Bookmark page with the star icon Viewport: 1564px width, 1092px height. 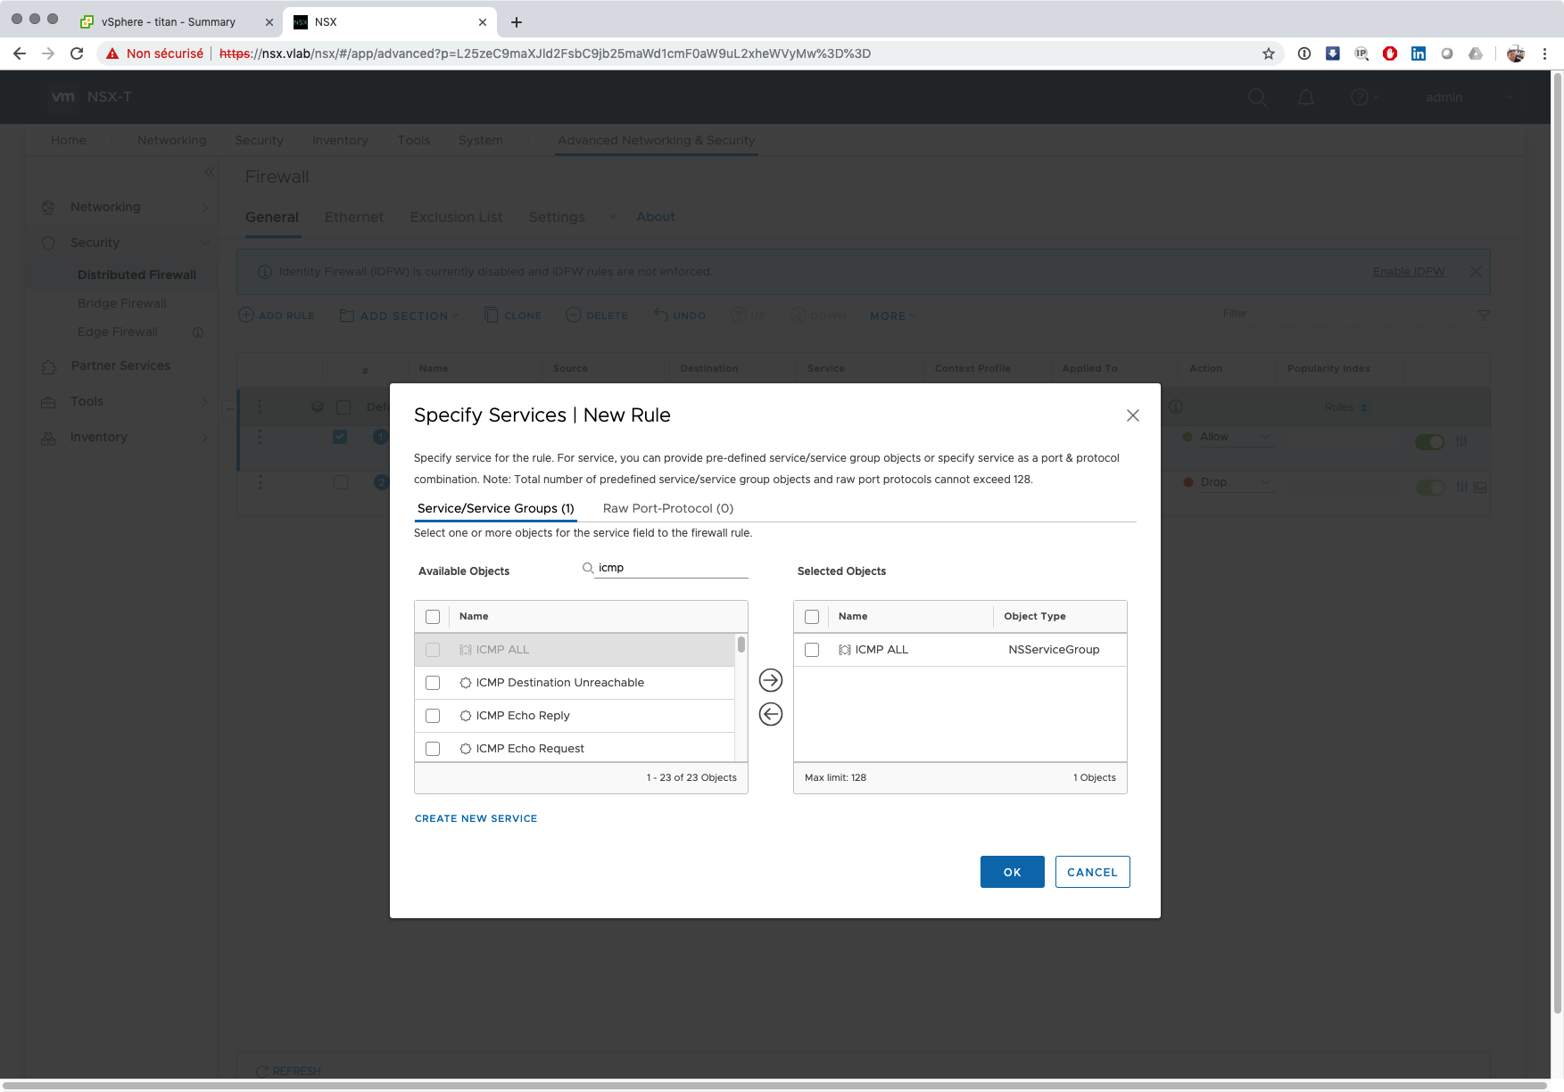(x=1268, y=53)
